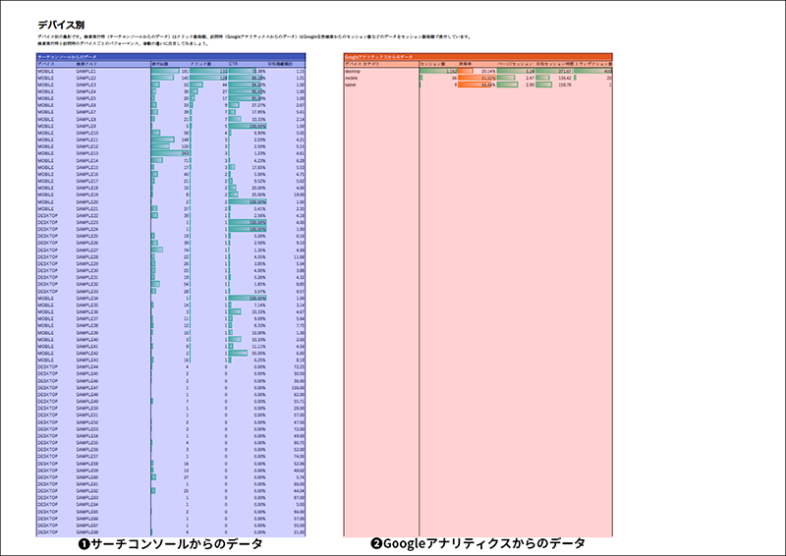Click the 100.00% CTR bar in SAMPLE9 row

coord(248,127)
